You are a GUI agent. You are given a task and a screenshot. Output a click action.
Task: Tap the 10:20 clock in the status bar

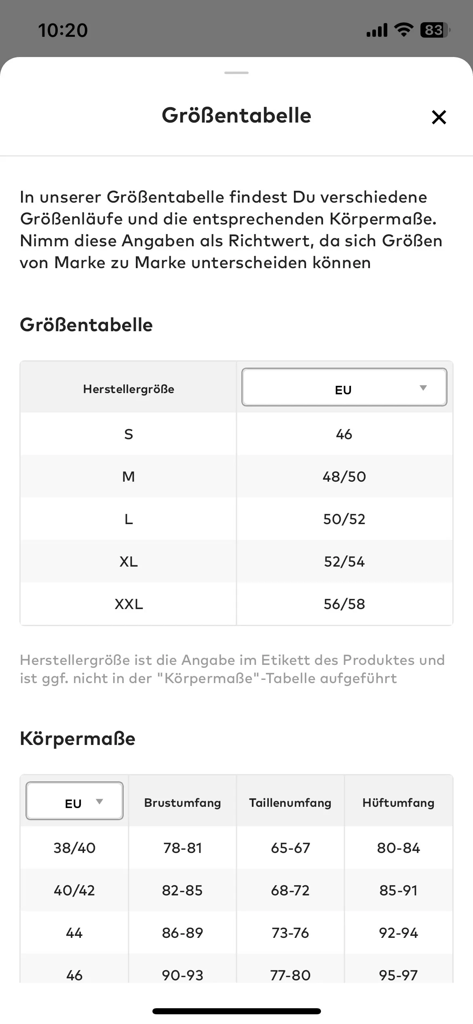click(63, 30)
